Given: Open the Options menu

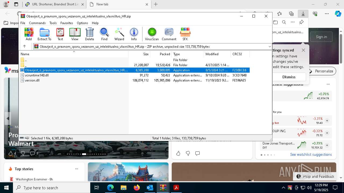Looking at the screenshot, I should pyautogui.click(x=83, y=23).
